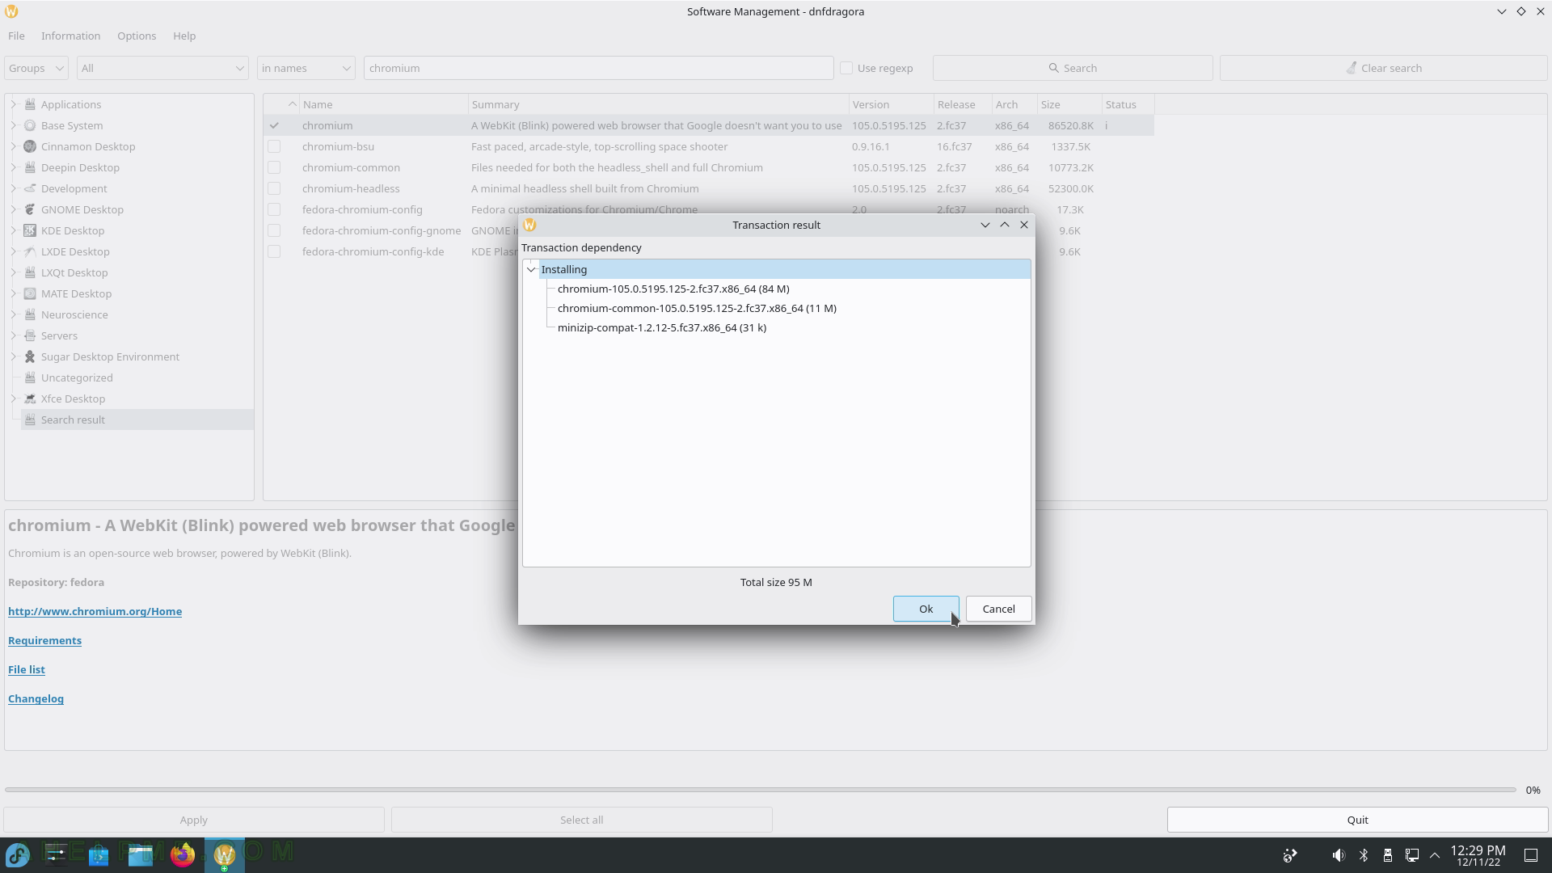Click the MATE Desktop group icon
This screenshot has height=873, width=1552.
pos(30,293)
